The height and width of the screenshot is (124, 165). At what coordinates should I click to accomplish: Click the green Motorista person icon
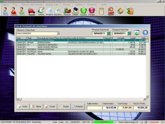(22, 11)
